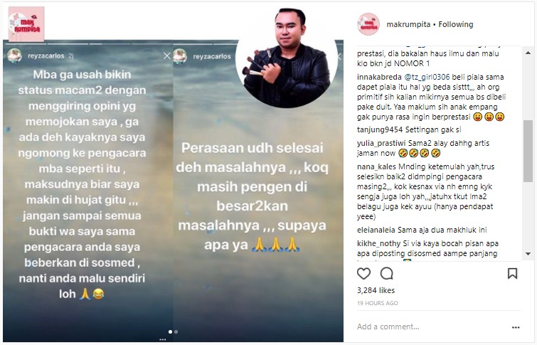
Task: Click the Mak Rumpita logo thumbnail
Action: click(x=26, y=24)
